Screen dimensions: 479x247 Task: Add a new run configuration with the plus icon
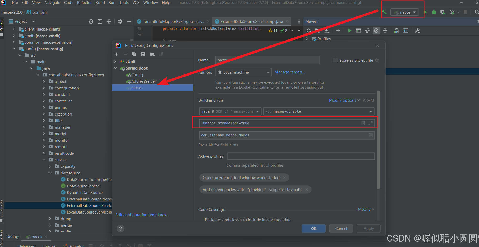(117, 54)
